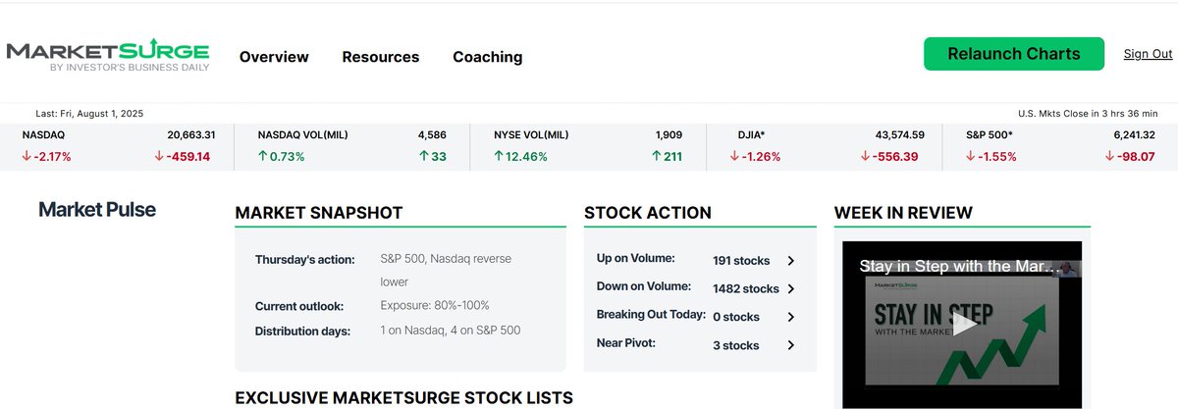Image resolution: width=1178 pixels, height=409 pixels.
Task: Click the DJIA red down arrow icon
Action: point(735,156)
